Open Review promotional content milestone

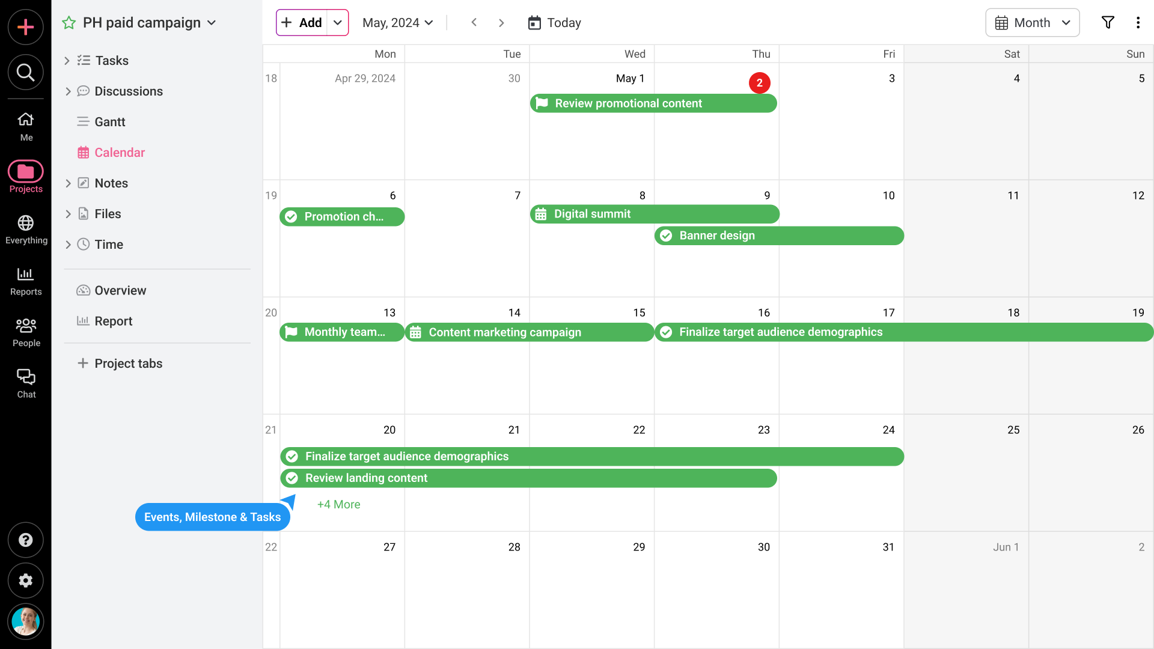click(x=653, y=103)
